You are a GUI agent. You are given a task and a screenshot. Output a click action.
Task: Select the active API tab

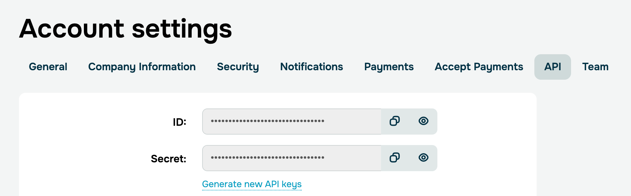tap(552, 67)
